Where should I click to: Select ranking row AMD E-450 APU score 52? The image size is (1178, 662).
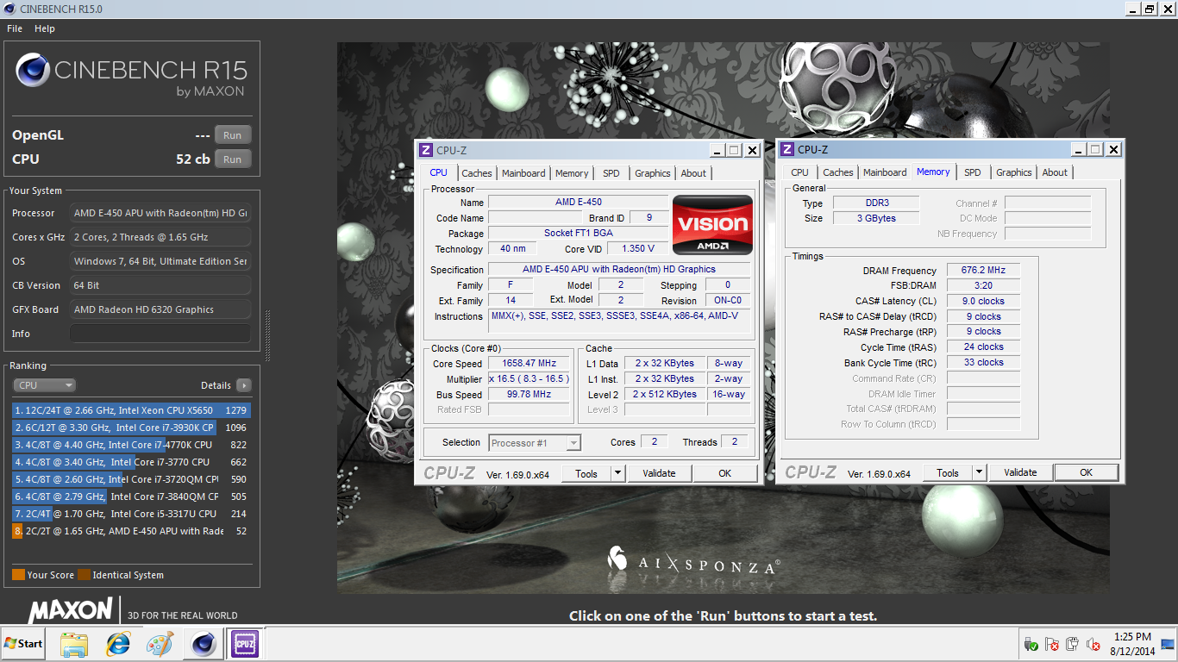(130, 531)
